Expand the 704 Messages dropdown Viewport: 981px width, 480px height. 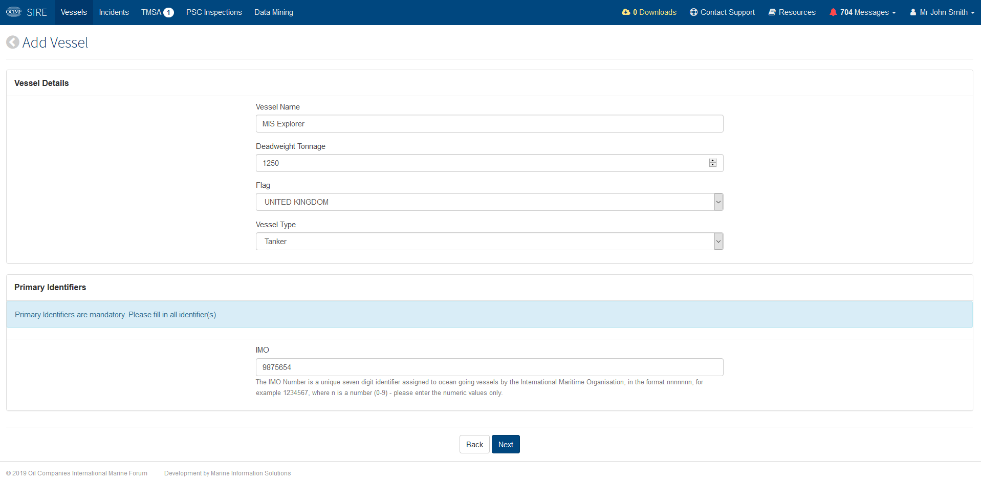pos(863,12)
